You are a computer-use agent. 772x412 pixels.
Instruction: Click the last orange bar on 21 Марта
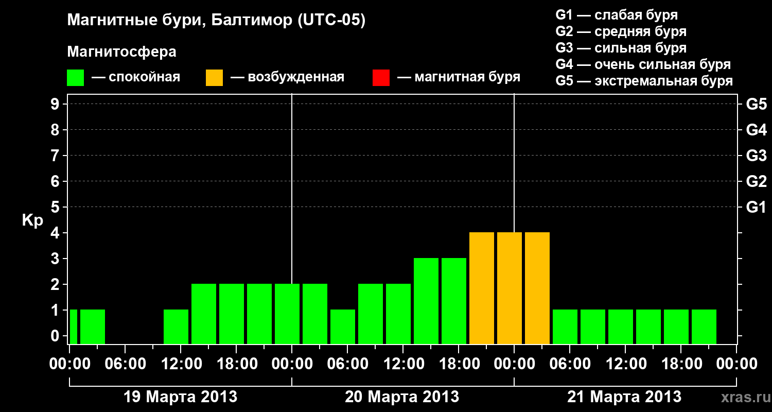[537, 288]
